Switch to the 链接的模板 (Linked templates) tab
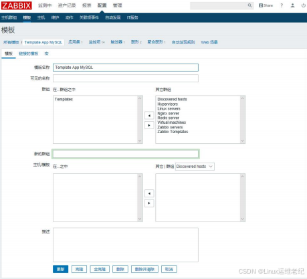The image size is (307, 279). tap(29, 54)
